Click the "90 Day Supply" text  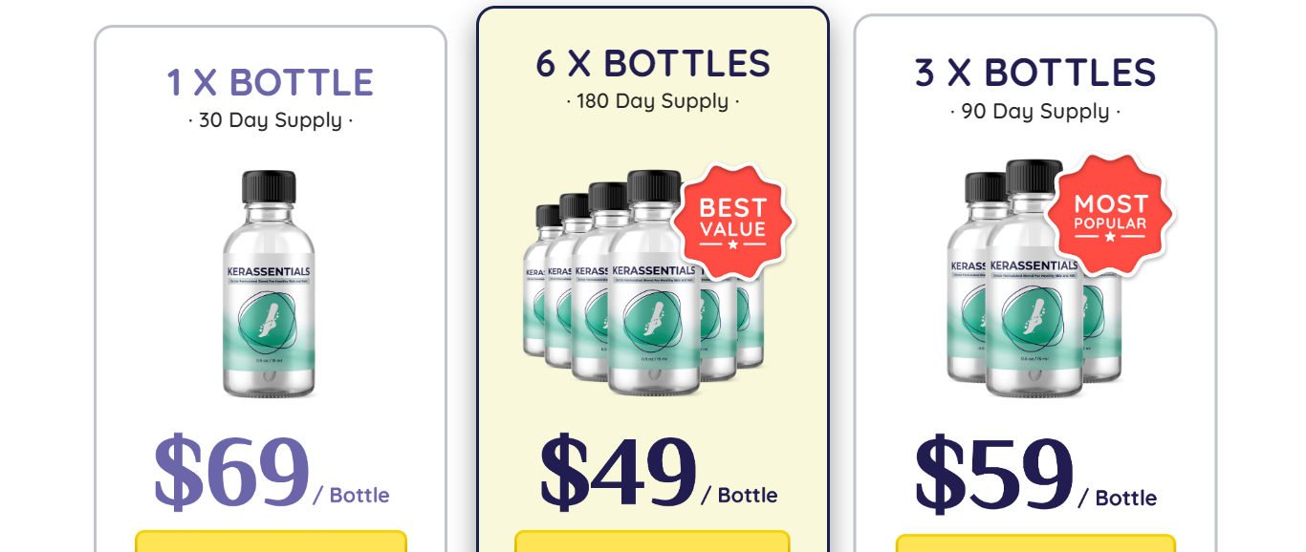point(1035,112)
